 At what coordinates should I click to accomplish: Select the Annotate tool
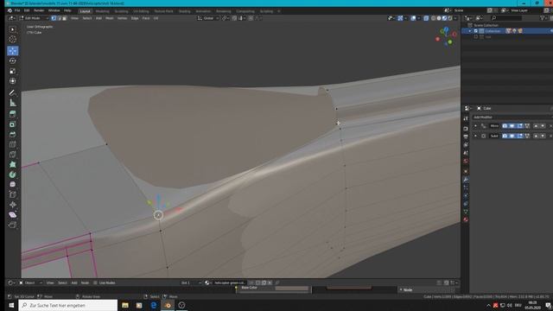13,92
